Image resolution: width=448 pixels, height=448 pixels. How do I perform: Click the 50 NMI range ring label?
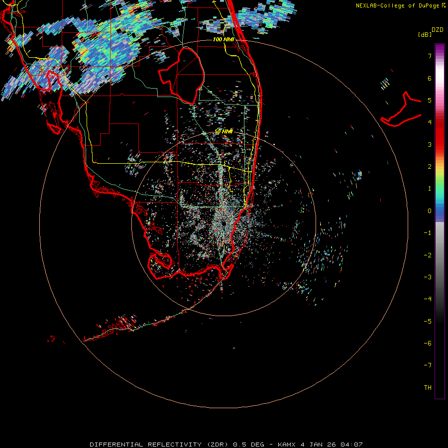point(224,131)
